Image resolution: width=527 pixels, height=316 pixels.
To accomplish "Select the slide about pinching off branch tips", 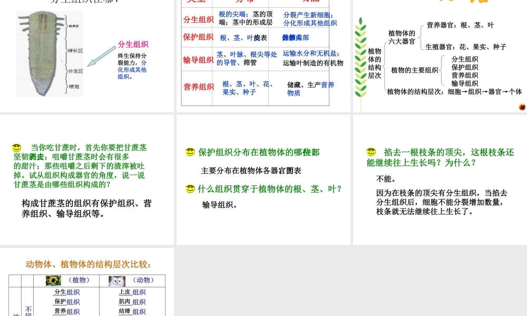I will point(440,180).
